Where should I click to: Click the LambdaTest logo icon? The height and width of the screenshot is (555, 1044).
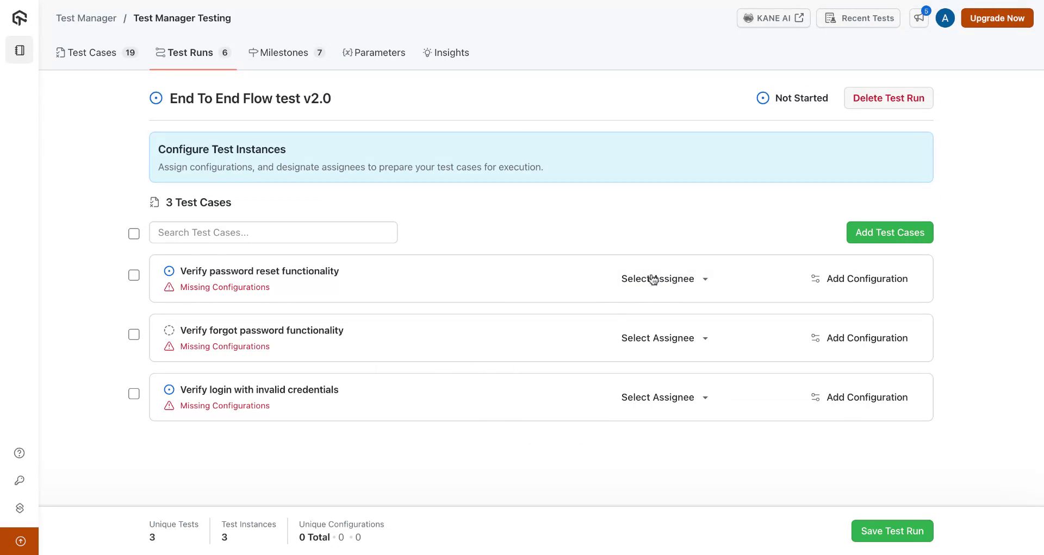tap(20, 18)
